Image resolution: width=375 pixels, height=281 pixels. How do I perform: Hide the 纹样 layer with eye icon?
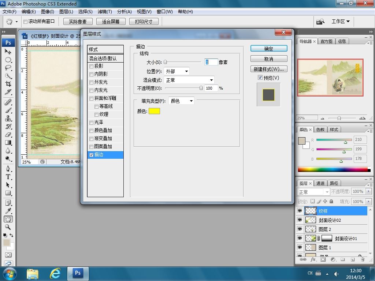click(300, 211)
